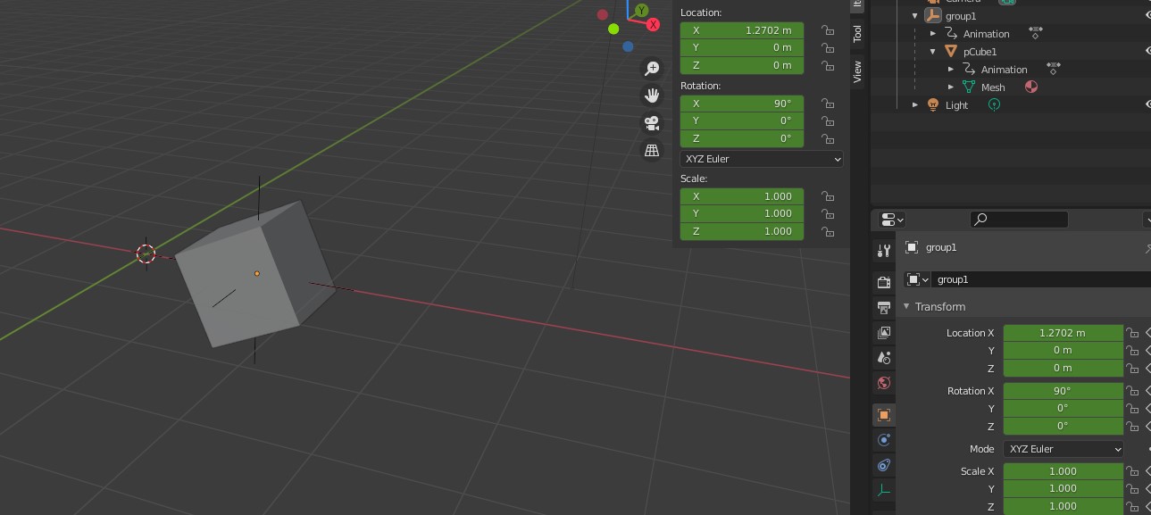Click the green Y axis on the gizmo

pos(641,11)
